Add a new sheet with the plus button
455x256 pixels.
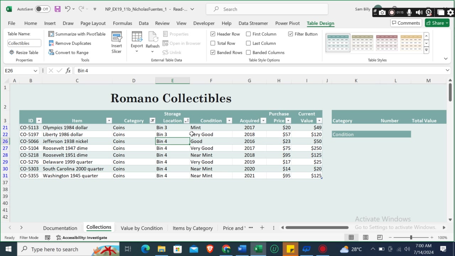262,228
